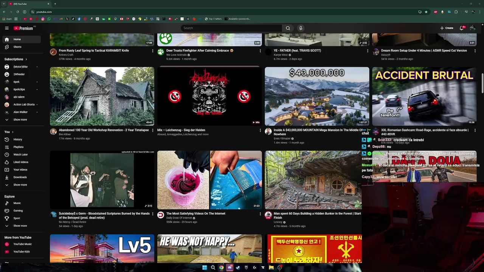Open Sport under Explore
This screenshot has height=272, width=484.
pos(21,218)
